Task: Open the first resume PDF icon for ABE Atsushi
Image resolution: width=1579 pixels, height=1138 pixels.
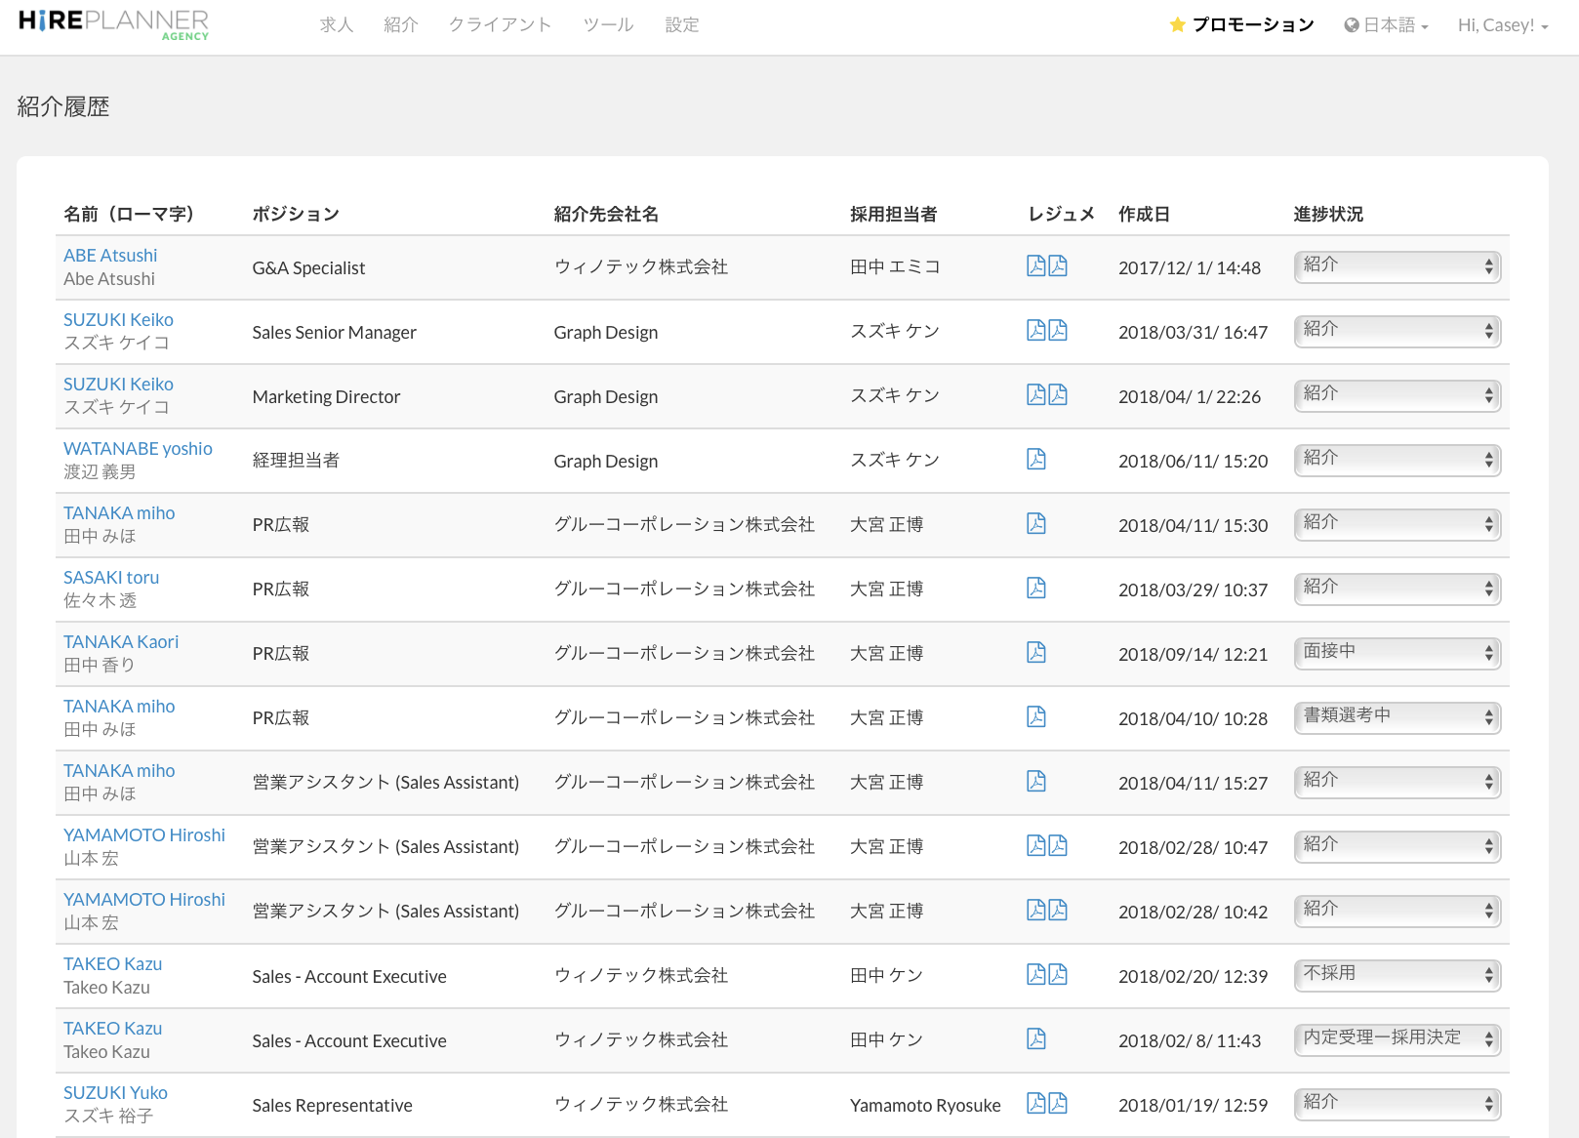Action: (x=1035, y=265)
